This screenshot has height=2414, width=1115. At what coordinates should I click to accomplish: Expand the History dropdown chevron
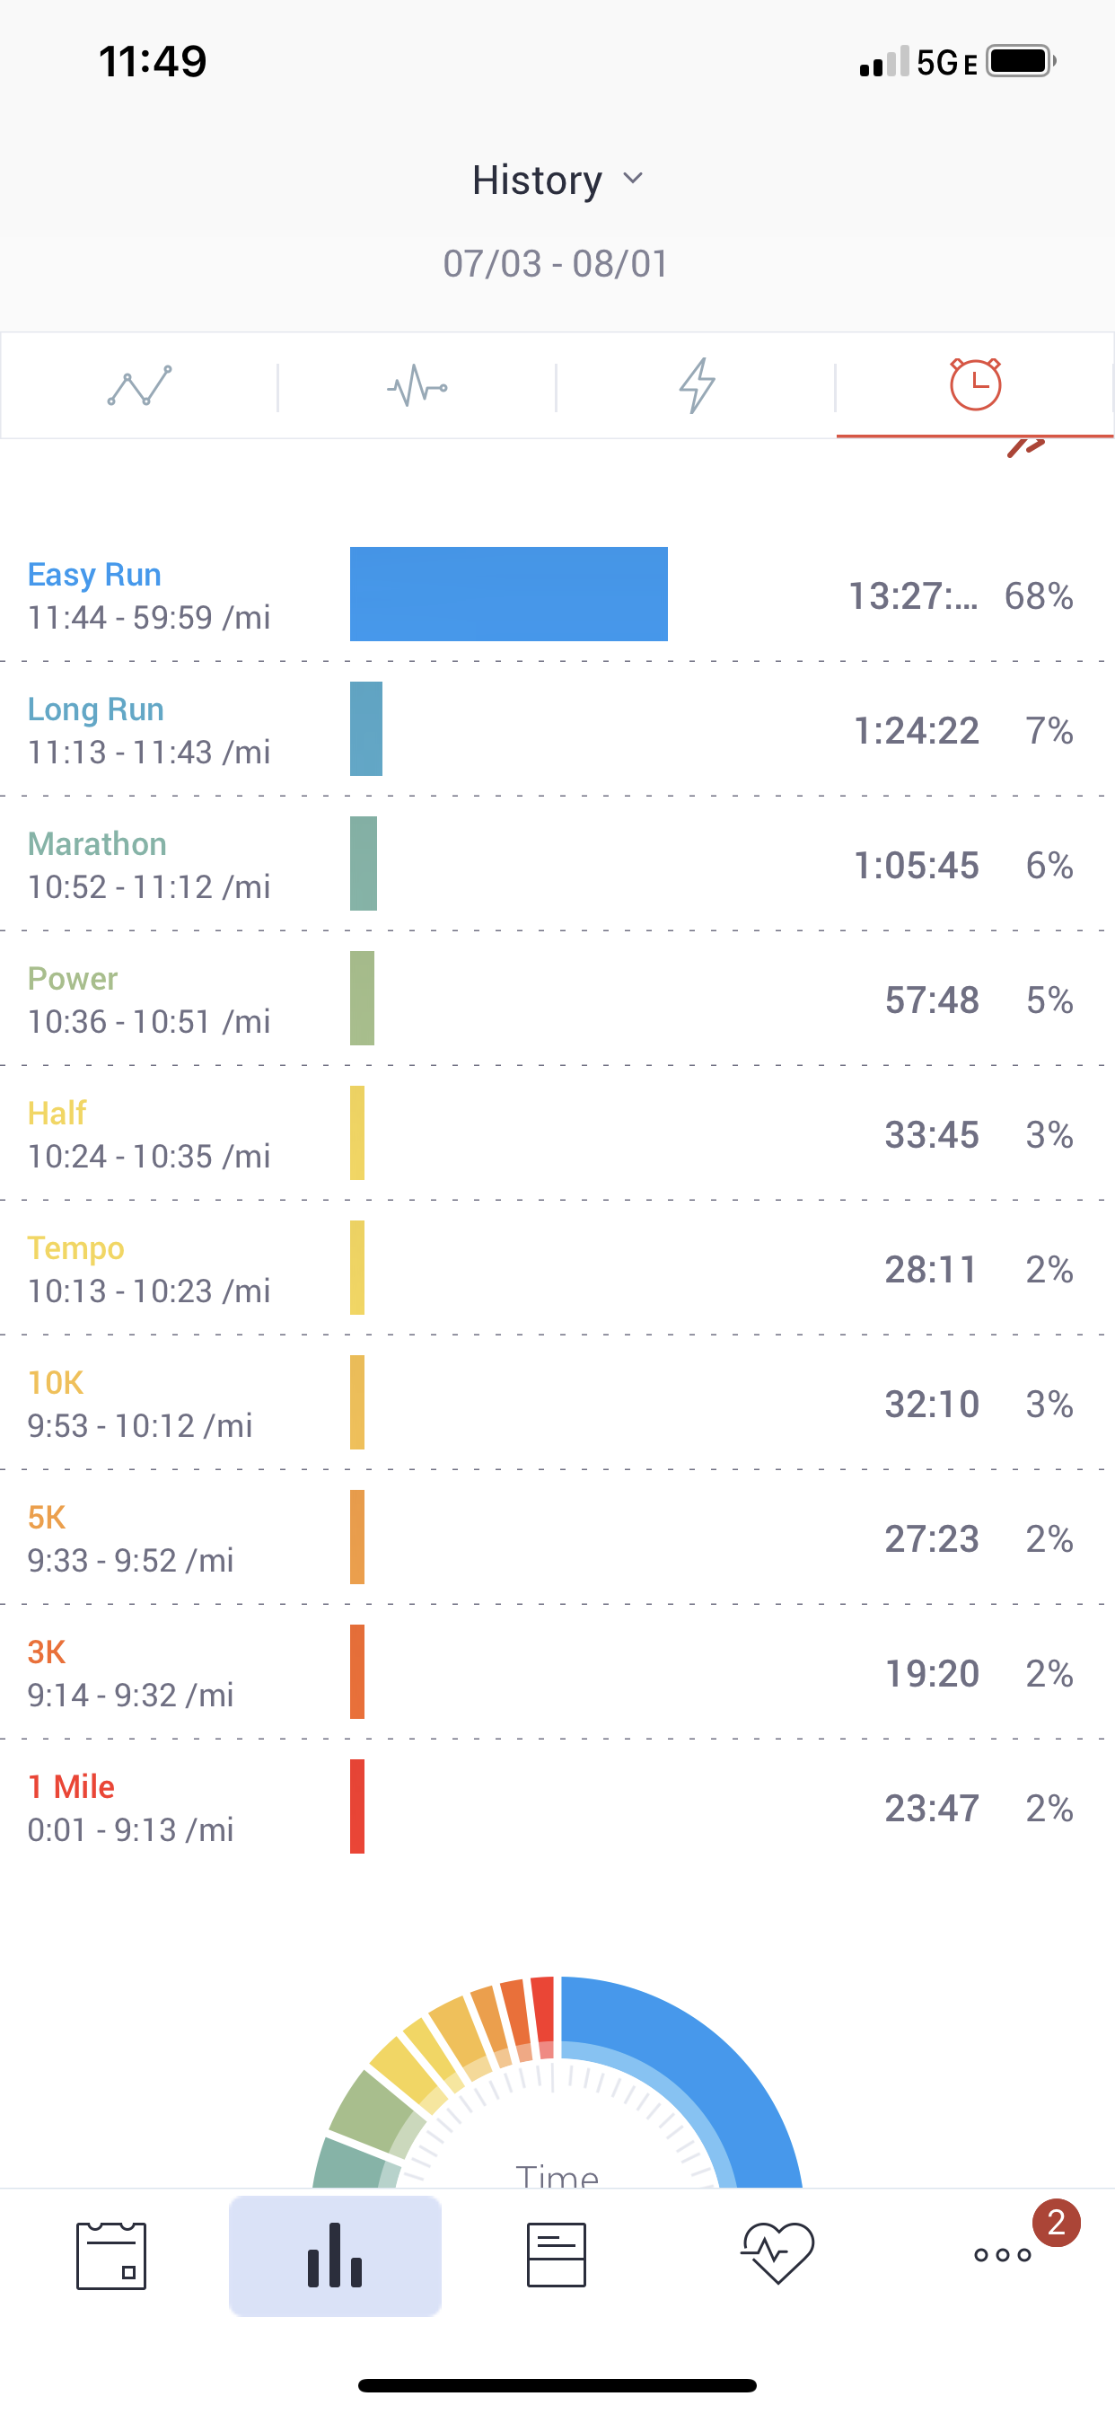(x=634, y=179)
